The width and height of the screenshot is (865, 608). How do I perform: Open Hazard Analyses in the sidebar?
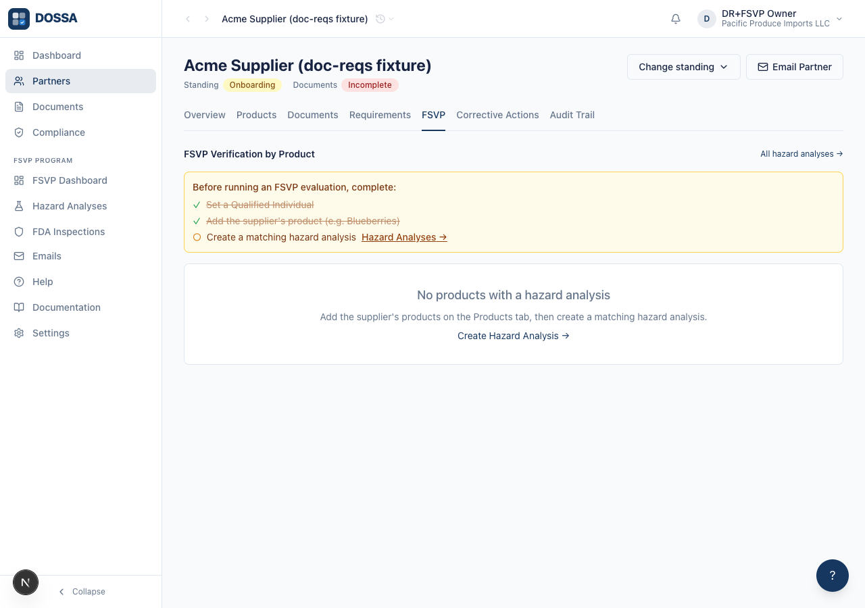click(x=80, y=206)
